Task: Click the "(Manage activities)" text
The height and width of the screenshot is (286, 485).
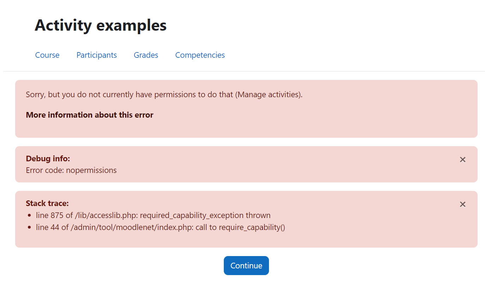Action: (x=269, y=95)
